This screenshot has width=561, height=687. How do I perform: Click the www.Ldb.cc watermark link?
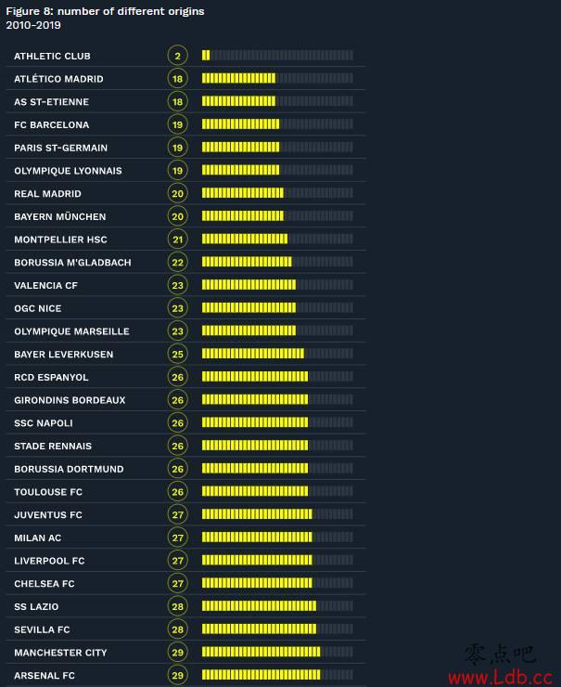point(501,678)
